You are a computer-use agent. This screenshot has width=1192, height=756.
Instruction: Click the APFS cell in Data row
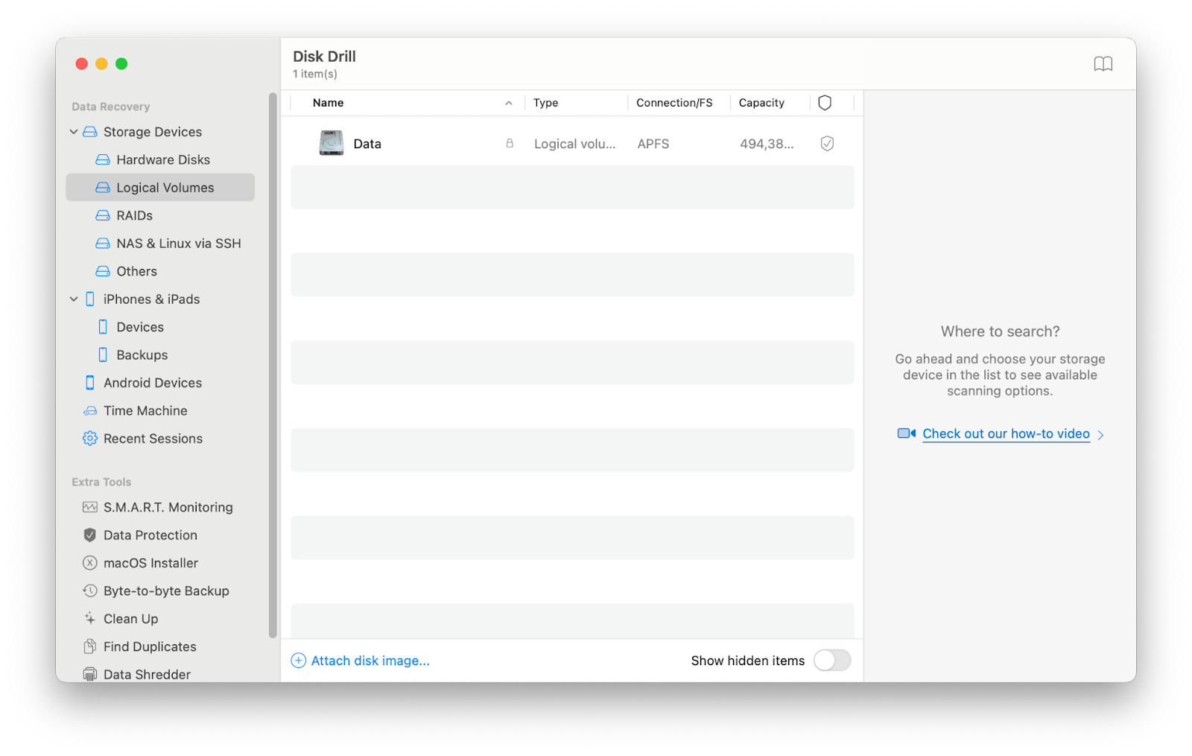(x=653, y=144)
